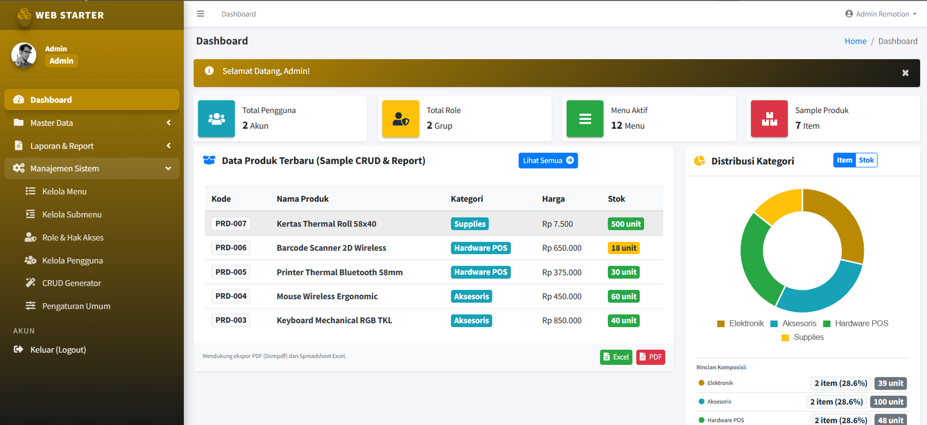
Task: Click Admin role badge in sidebar
Action: point(61,61)
